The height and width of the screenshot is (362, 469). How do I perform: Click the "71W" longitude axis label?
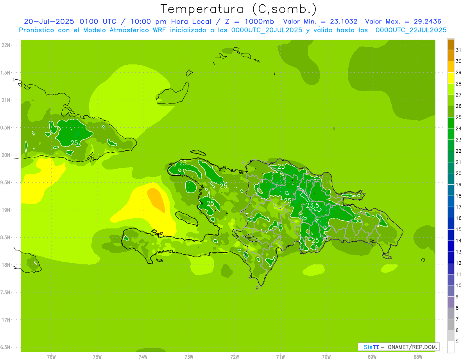click(x=280, y=357)
